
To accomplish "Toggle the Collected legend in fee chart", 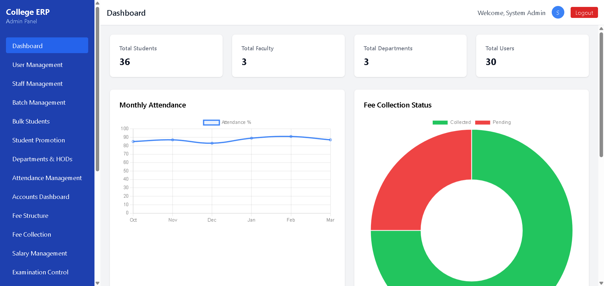I will click(x=452, y=122).
